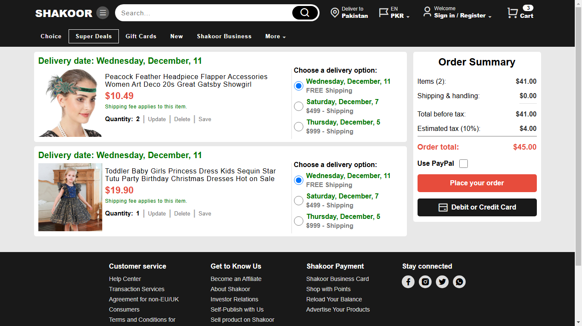
Task: Open the shopping cart icon
Action: [512, 13]
